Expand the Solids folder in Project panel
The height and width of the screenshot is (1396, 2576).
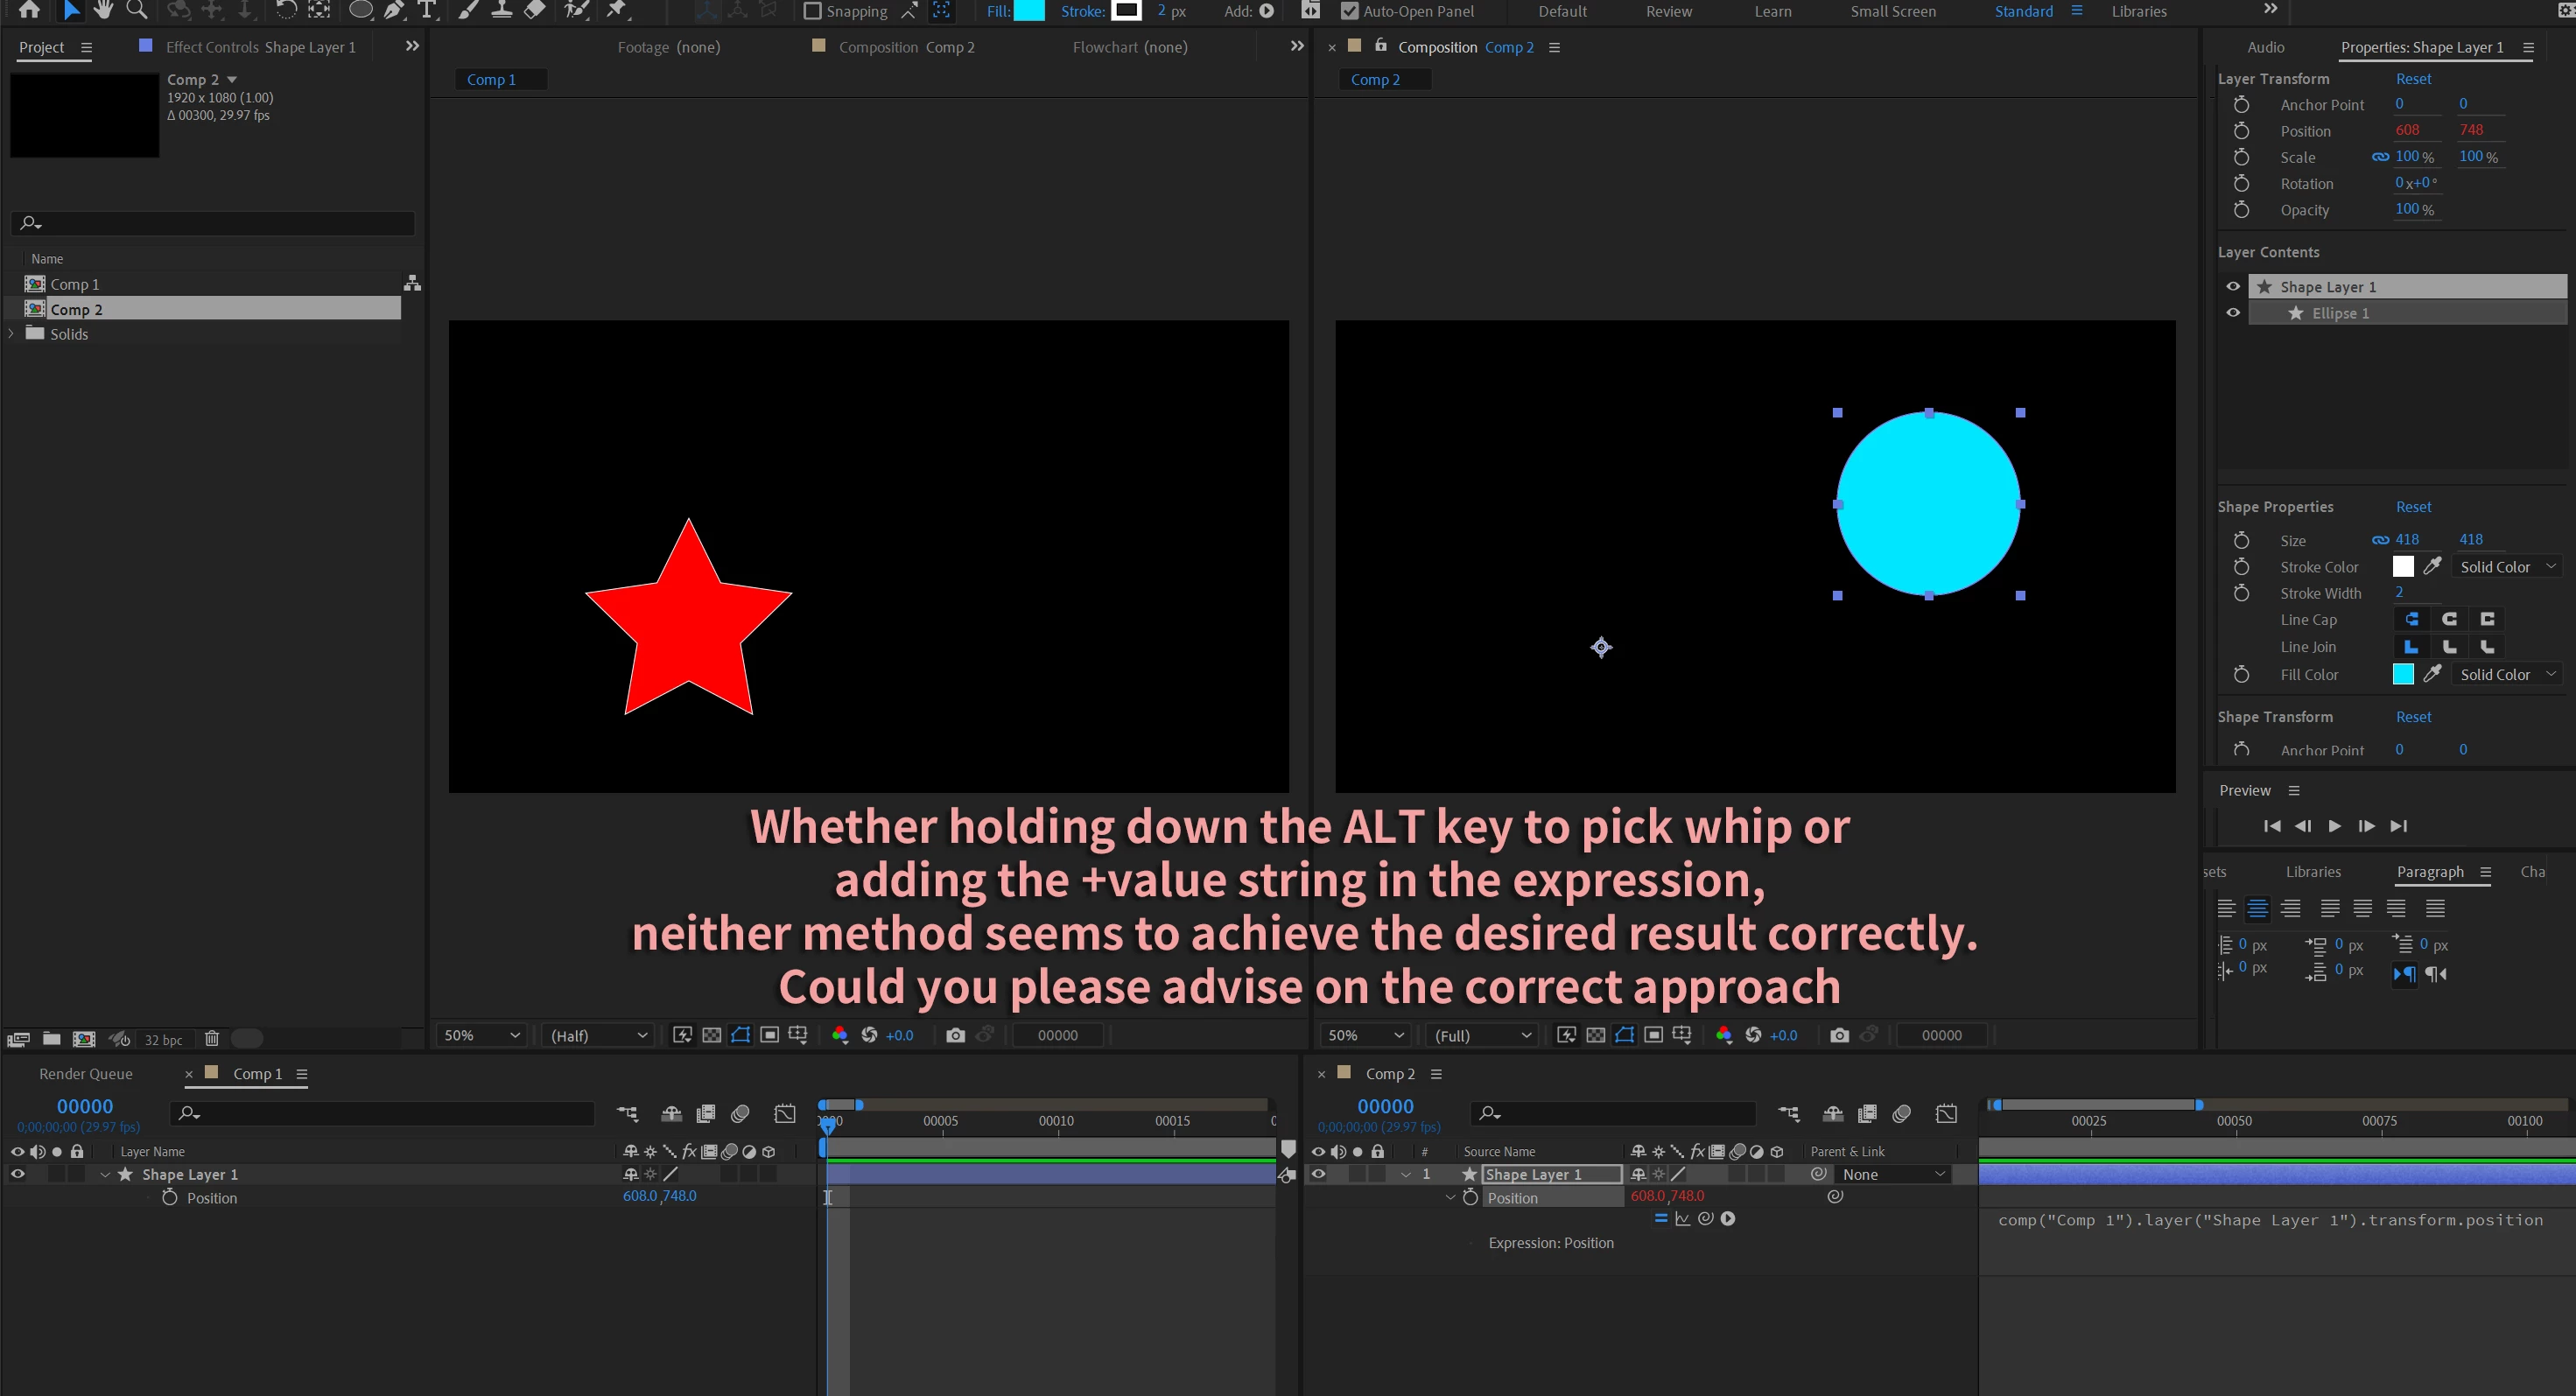coord(11,334)
